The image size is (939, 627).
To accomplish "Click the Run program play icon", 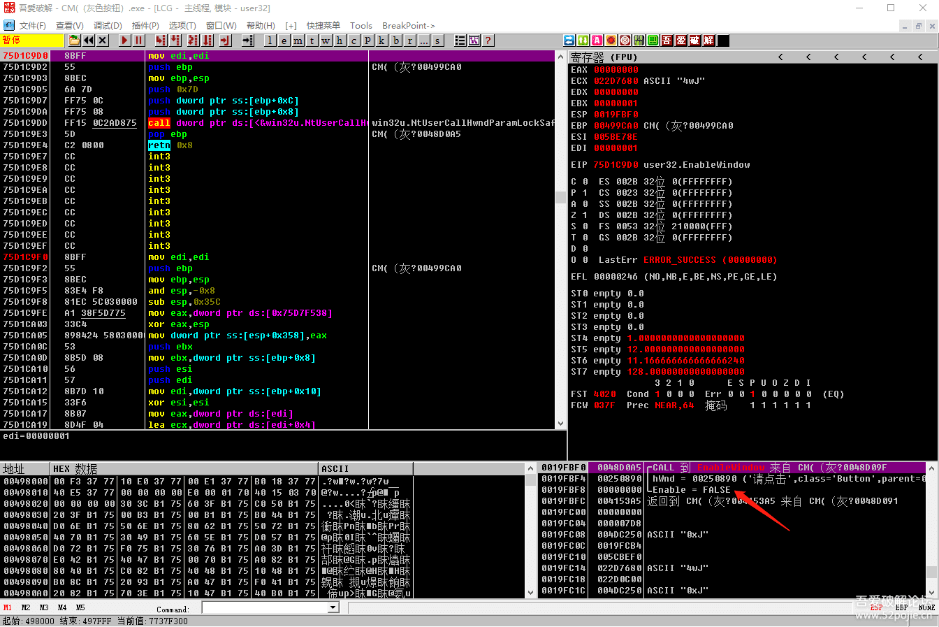I will point(124,41).
